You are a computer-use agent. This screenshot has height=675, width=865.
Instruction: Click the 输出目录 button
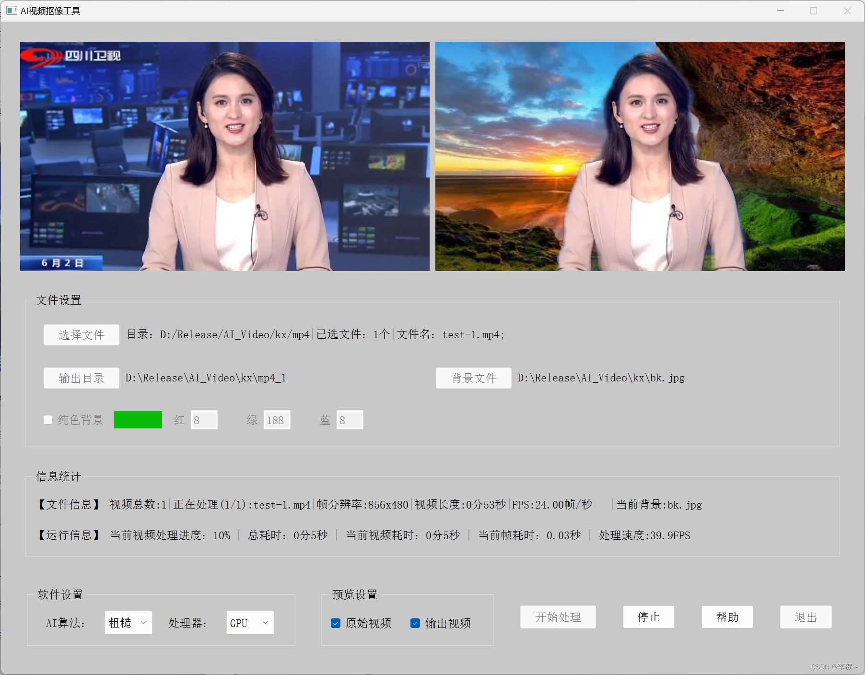[x=81, y=378]
